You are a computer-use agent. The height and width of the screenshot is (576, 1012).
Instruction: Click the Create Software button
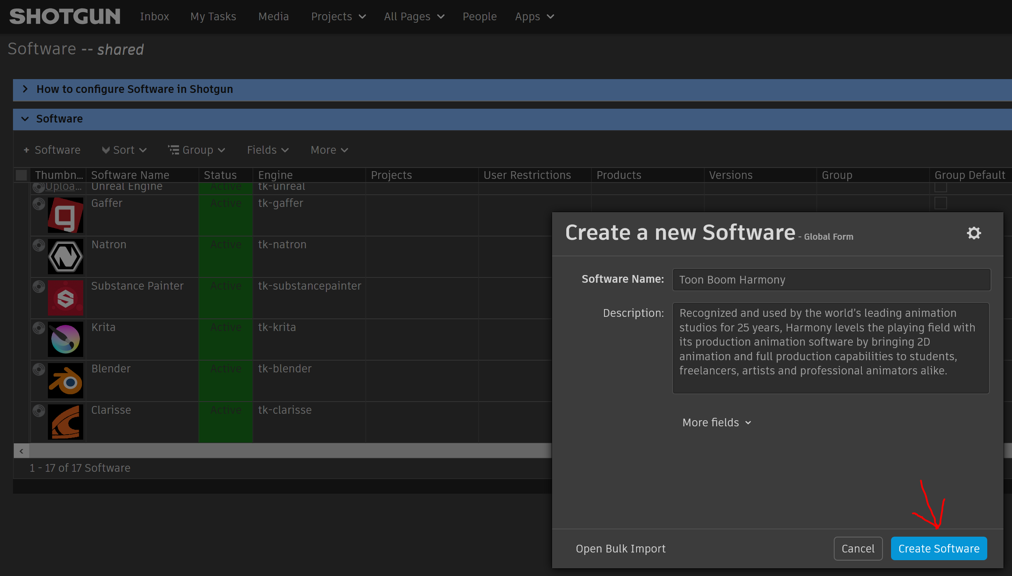click(939, 548)
